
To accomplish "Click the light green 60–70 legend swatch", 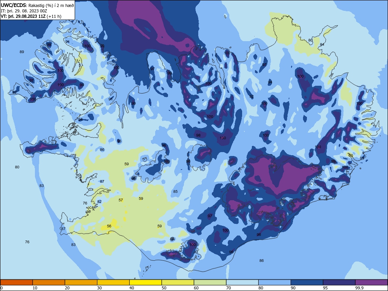I will pos(210,282).
